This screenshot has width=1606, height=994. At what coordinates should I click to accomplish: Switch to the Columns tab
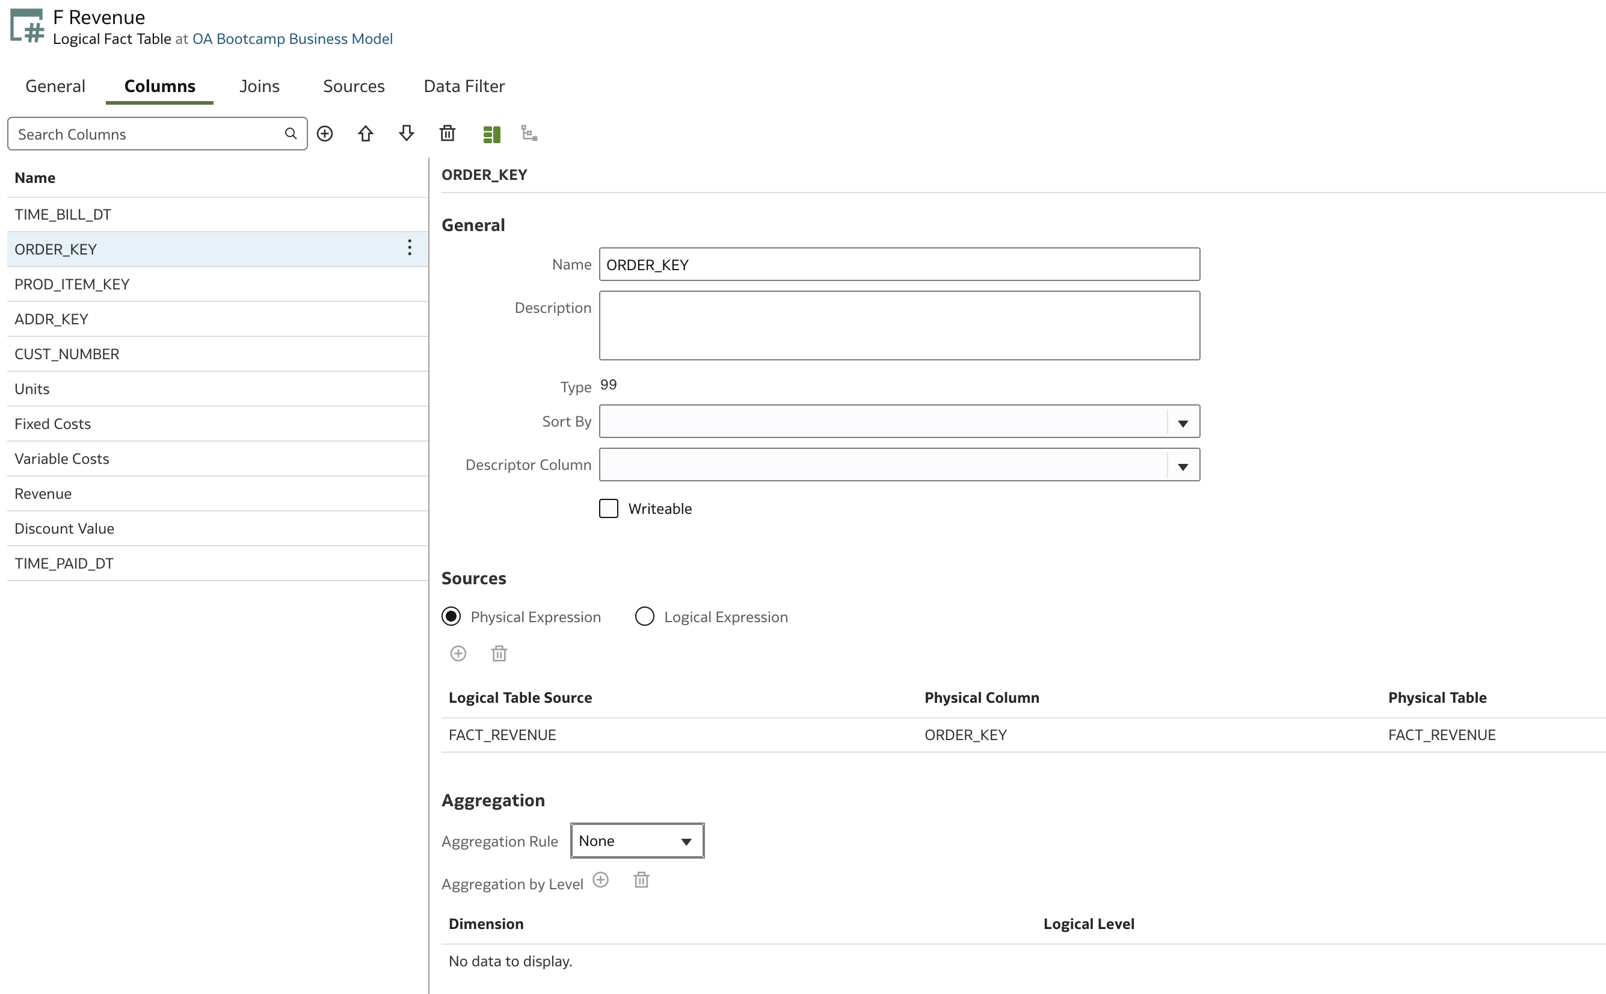(159, 86)
